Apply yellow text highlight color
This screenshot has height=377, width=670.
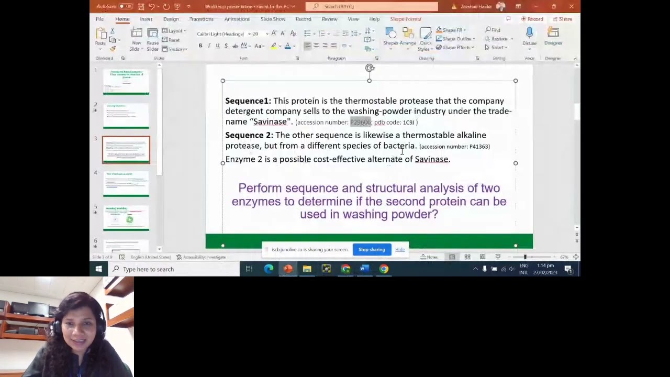pos(273,46)
